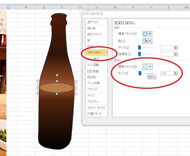Viewport: 190px width, 156px height.
Task: Click the top-right corner handle of the ellipse
Action: (x=76, y=81)
